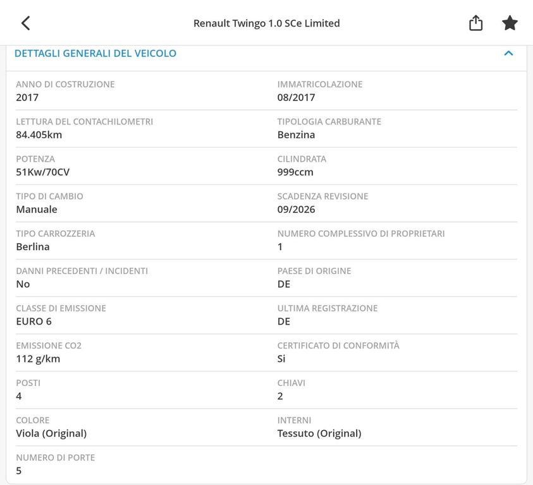The image size is (533, 485).
Task: Select the Numero Complessivo di Proprietari label
Action: coord(361,234)
